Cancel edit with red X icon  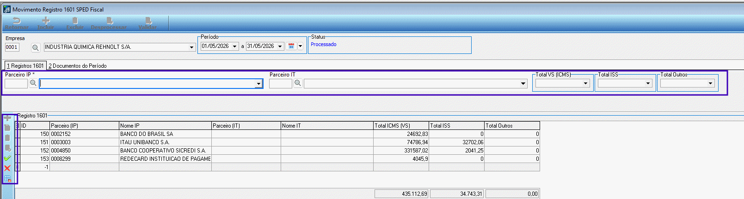pos(7,168)
